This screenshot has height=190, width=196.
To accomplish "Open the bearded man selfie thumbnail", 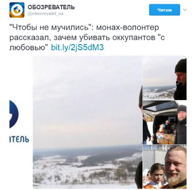I will click(x=165, y=167).
